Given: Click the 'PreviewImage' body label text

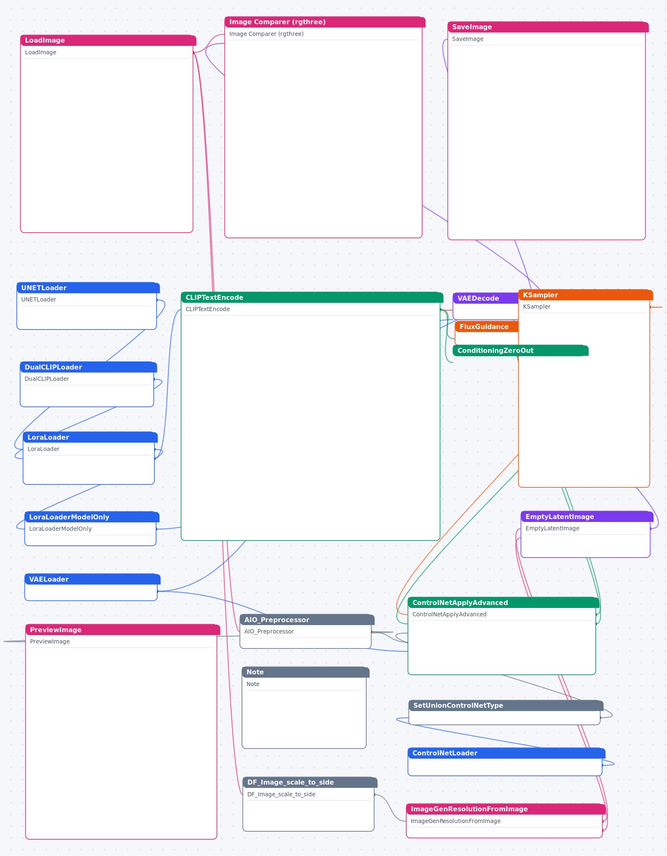Looking at the screenshot, I should 50,642.
